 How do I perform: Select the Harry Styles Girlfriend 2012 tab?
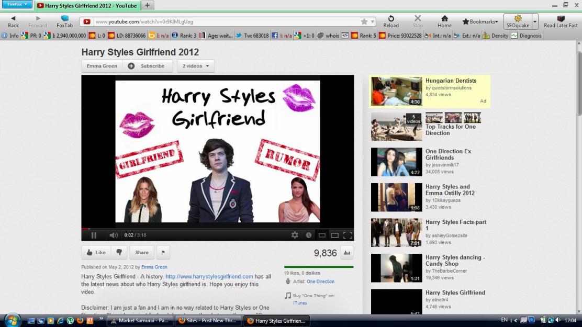point(87,6)
